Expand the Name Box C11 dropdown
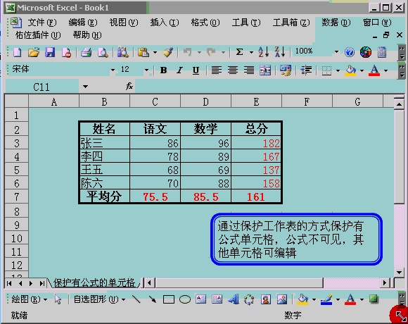The width and height of the screenshot is (408, 324). tap(85, 87)
